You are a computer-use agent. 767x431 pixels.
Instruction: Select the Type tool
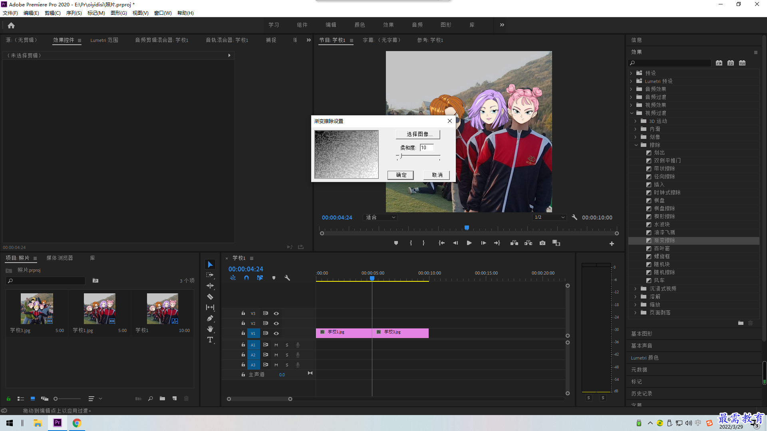(x=210, y=340)
